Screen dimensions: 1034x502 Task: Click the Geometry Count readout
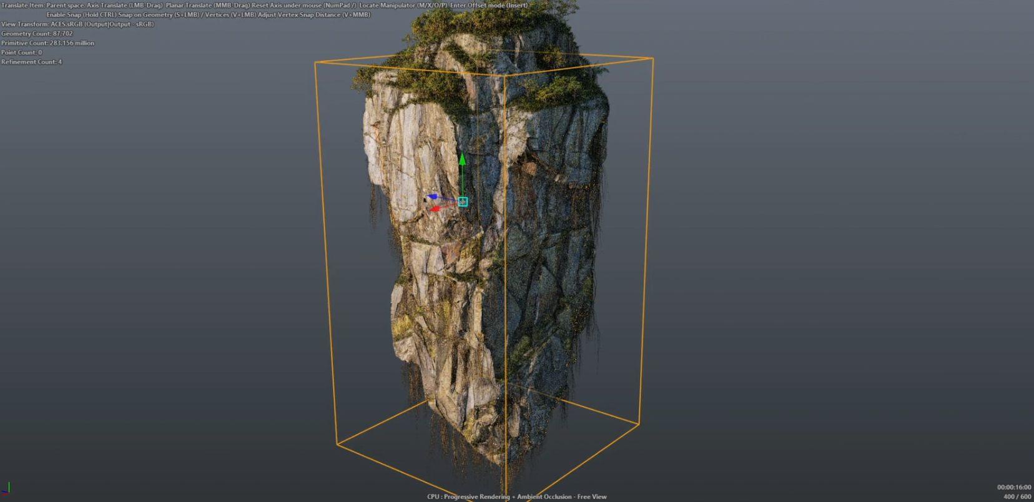coord(37,34)
